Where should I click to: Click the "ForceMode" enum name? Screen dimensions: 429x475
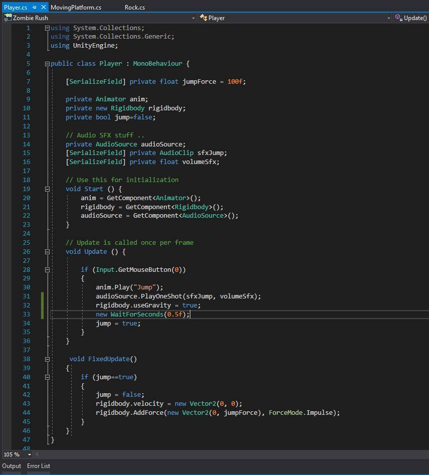click(286, 413)
